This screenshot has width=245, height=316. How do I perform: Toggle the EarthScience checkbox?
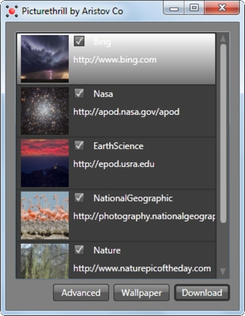click(79, 145)
